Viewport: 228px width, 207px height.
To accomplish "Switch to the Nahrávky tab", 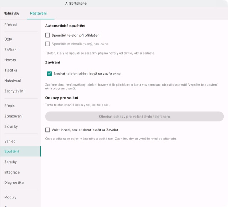I will coord(11,13).
